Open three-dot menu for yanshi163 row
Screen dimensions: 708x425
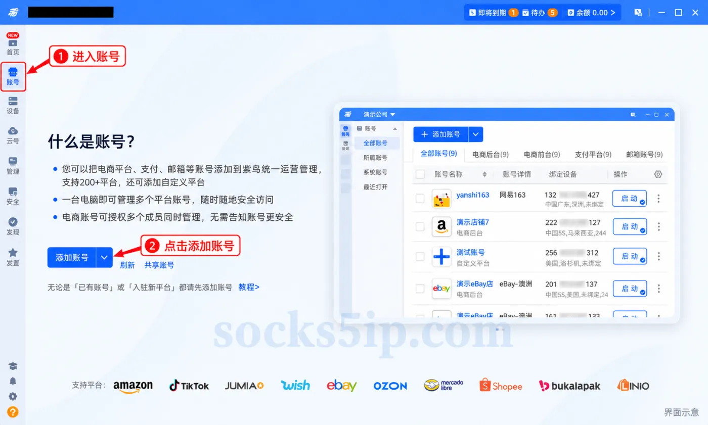pyautogui.click(x=658, y=199)
